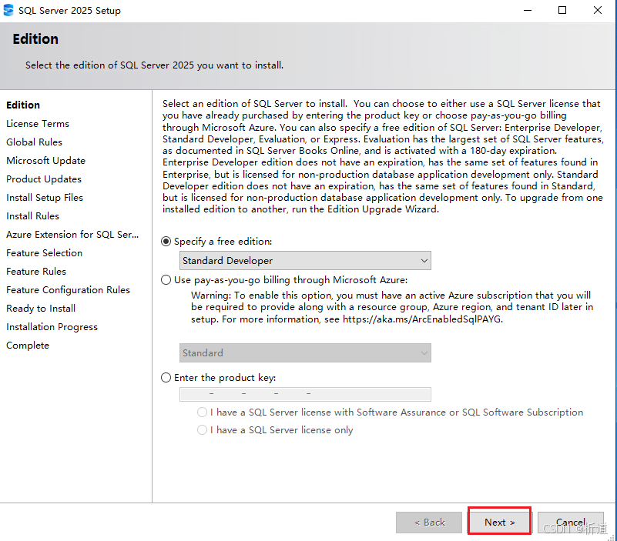617x541 pixels.
Task: Click the product key input field
Action: tap(304, 395)
